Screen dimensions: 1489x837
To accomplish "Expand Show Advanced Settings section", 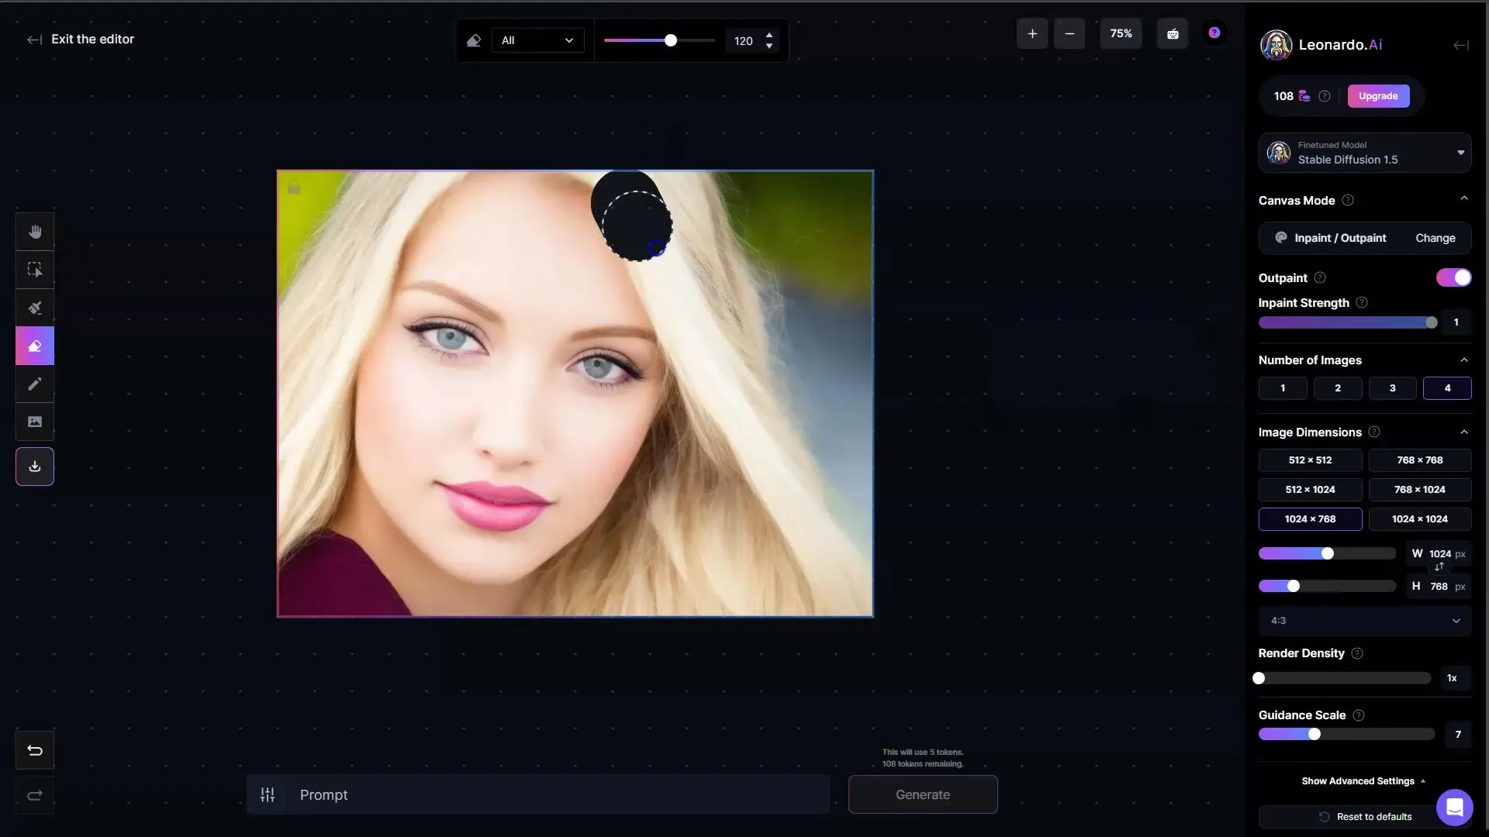I will [x=1363, y=782].
